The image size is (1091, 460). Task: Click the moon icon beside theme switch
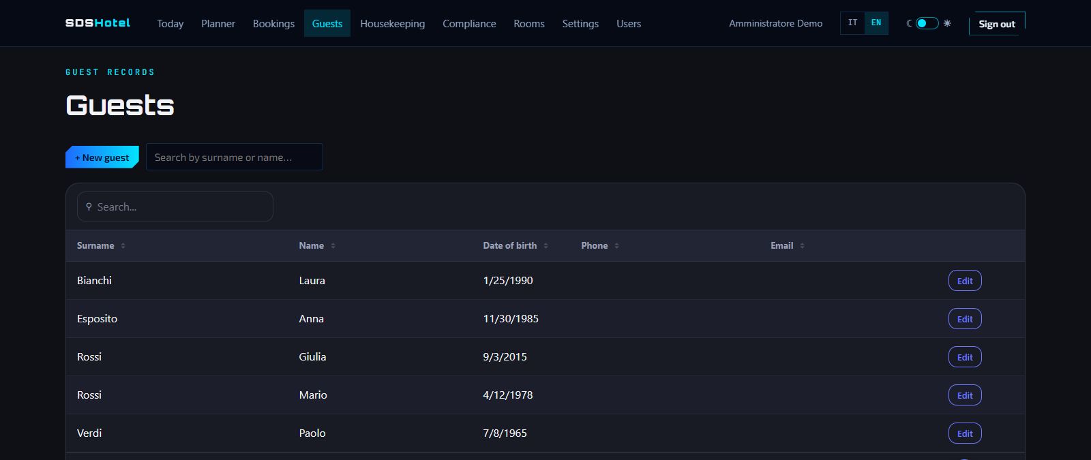[x=909, y=23]
